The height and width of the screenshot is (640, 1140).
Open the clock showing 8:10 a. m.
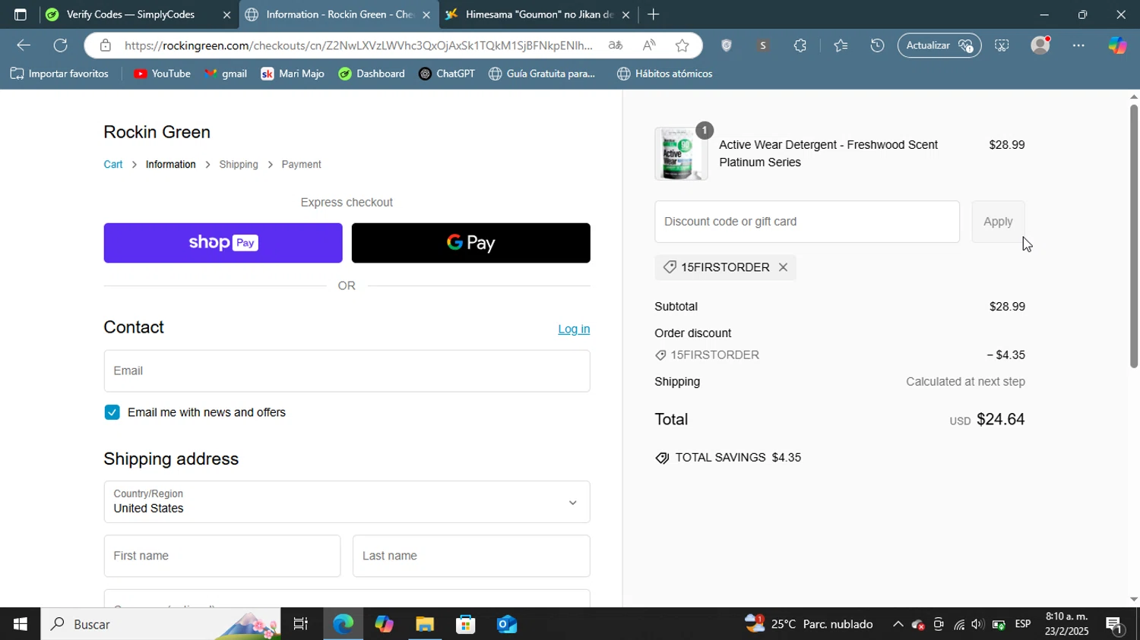click(1067, 624)
